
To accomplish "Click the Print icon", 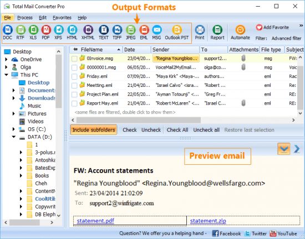I will pyautogui.click(x=200, y=30).
